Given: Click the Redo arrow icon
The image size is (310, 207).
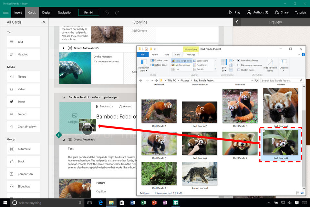Looking at the screenshot, I should coord(117,12).
